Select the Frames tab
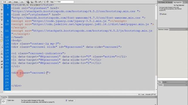188x105 pixels. (x=160, y=85)
